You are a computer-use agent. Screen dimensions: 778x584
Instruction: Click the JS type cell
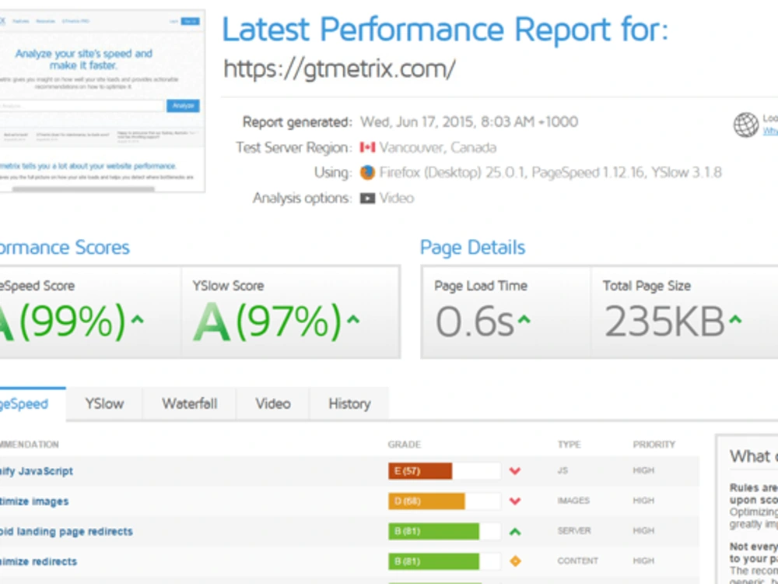[x=562, y=470]
